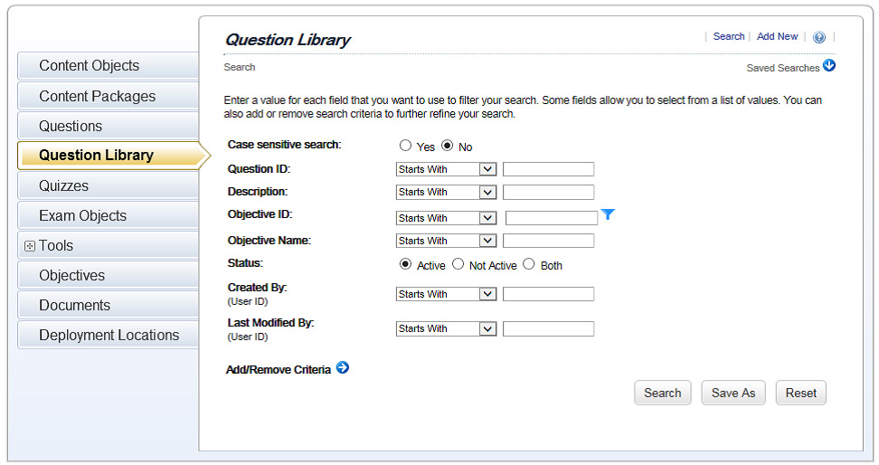Open Saved Searches arrow icon
This screenshot has height=465, width=879.
(x=829, y=66)
